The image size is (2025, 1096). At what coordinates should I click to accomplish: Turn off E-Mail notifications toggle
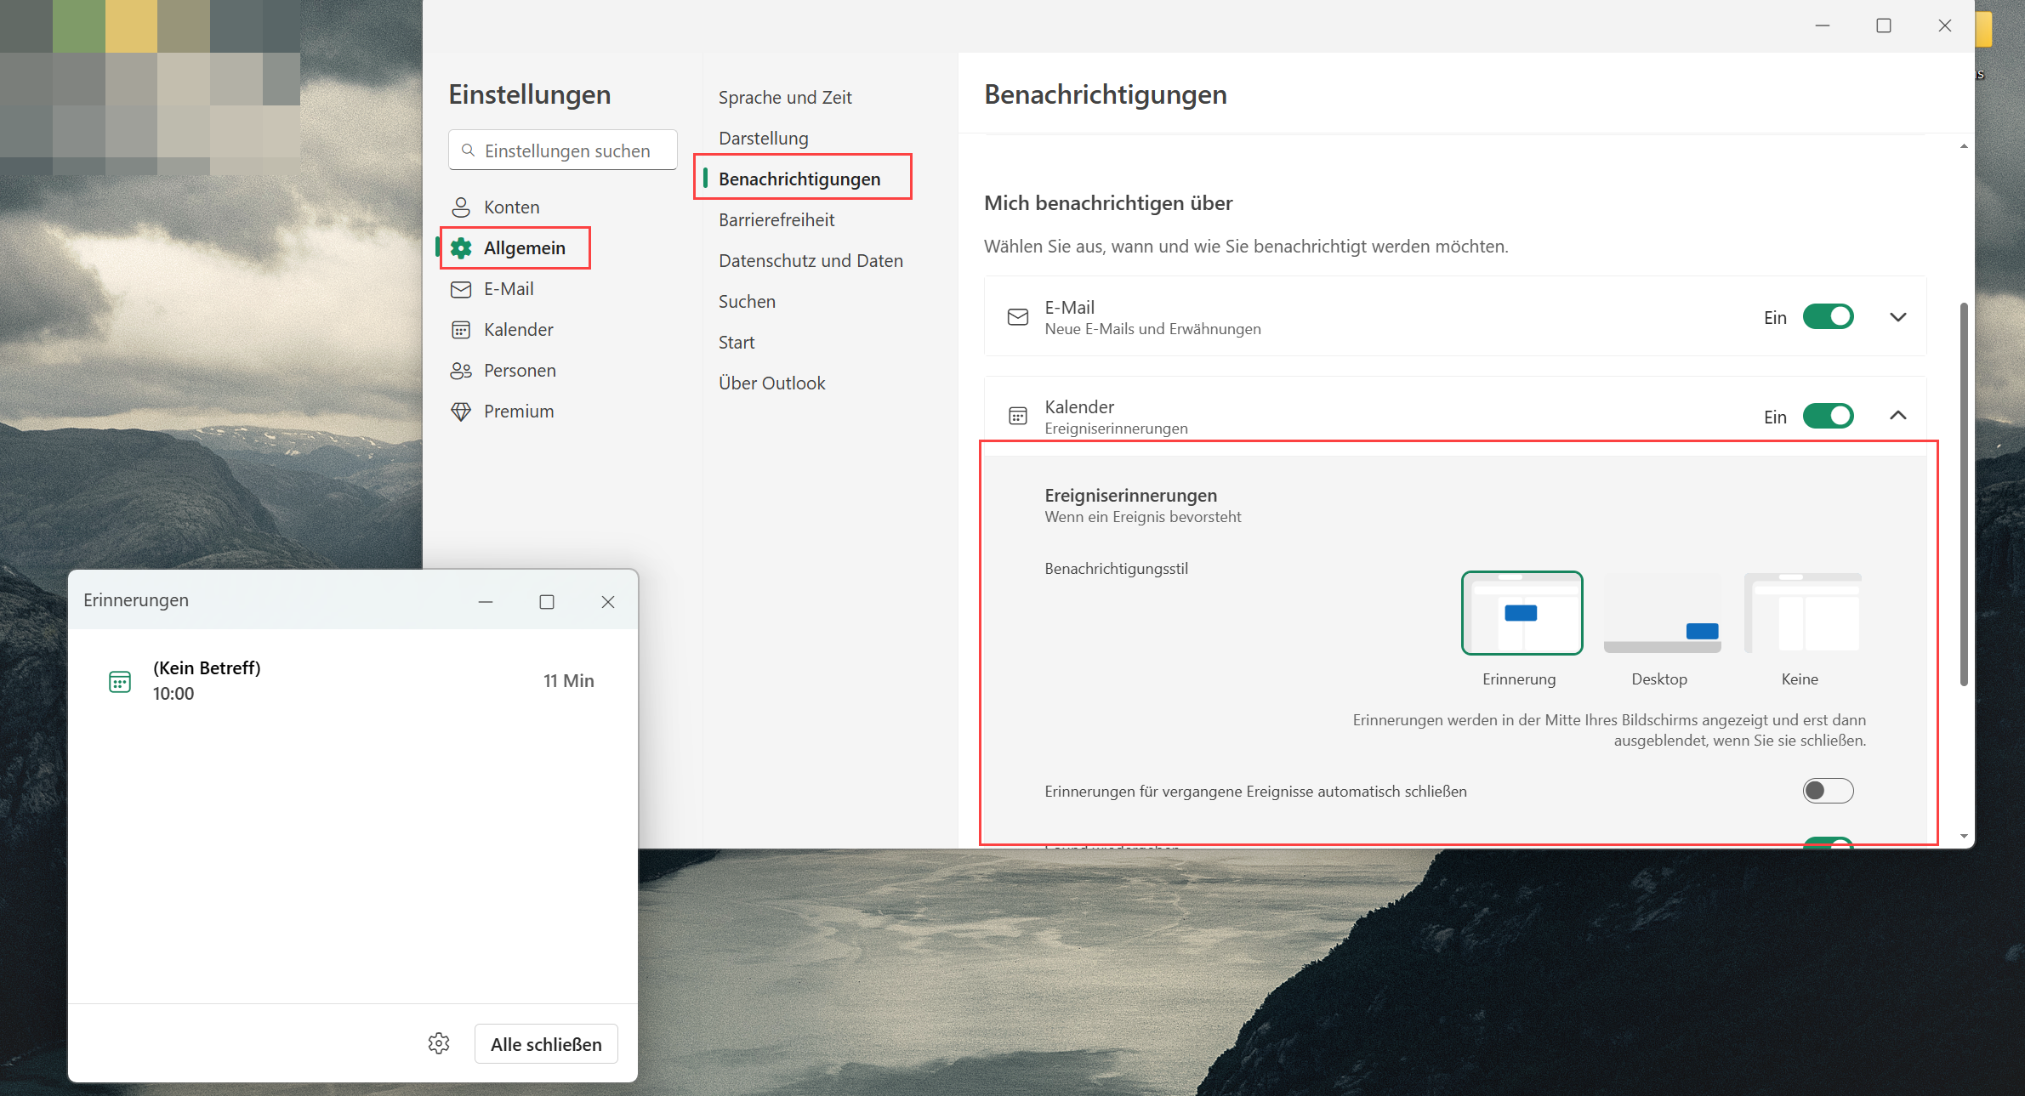[1828, 317]
